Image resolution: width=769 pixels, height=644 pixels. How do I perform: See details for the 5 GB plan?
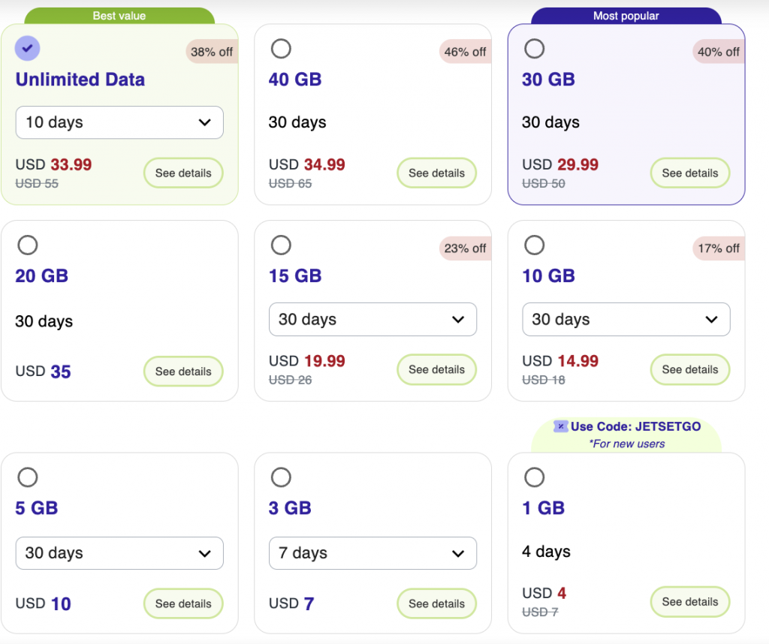183,603
